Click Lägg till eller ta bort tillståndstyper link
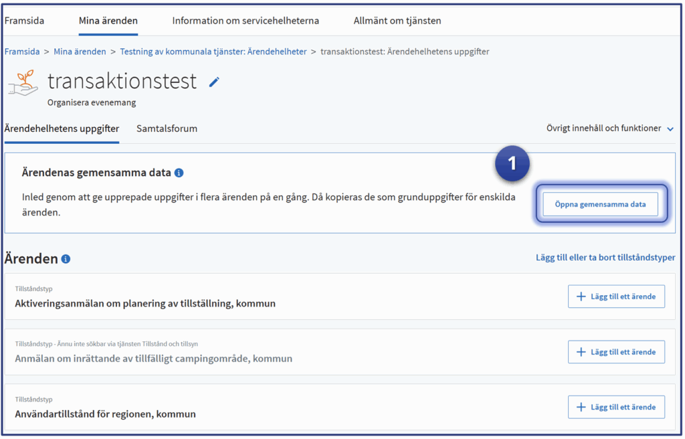 [x=605, y=258]
